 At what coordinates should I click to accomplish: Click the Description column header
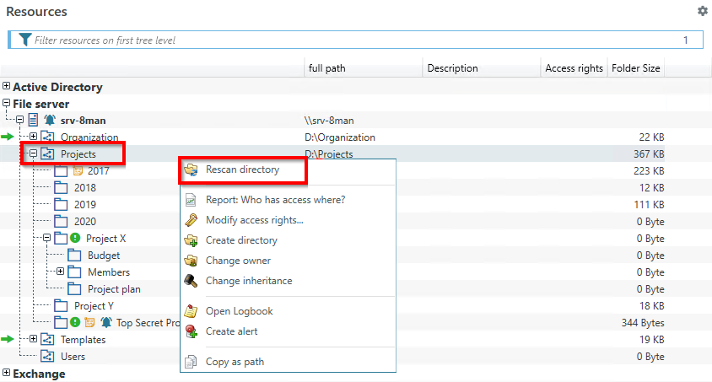452,68
